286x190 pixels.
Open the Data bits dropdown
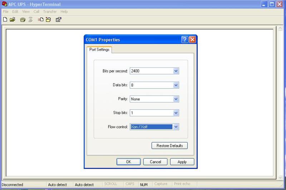coord(176,85)
